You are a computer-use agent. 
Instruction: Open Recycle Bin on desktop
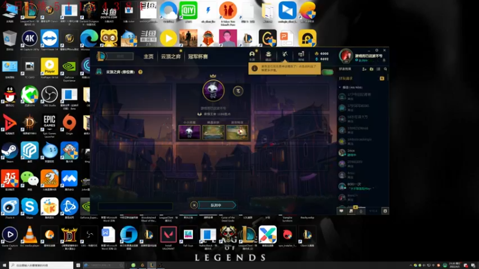[10, 40]
